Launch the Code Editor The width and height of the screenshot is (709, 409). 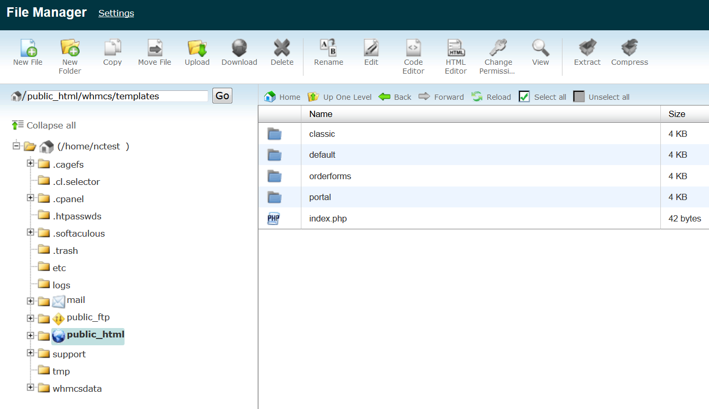(413, 48)
